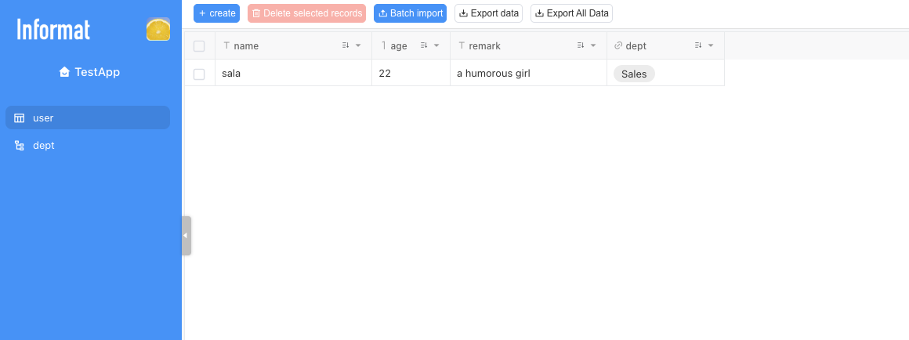
Task: Click the sort icon in name column
Action: coord(346,45)
